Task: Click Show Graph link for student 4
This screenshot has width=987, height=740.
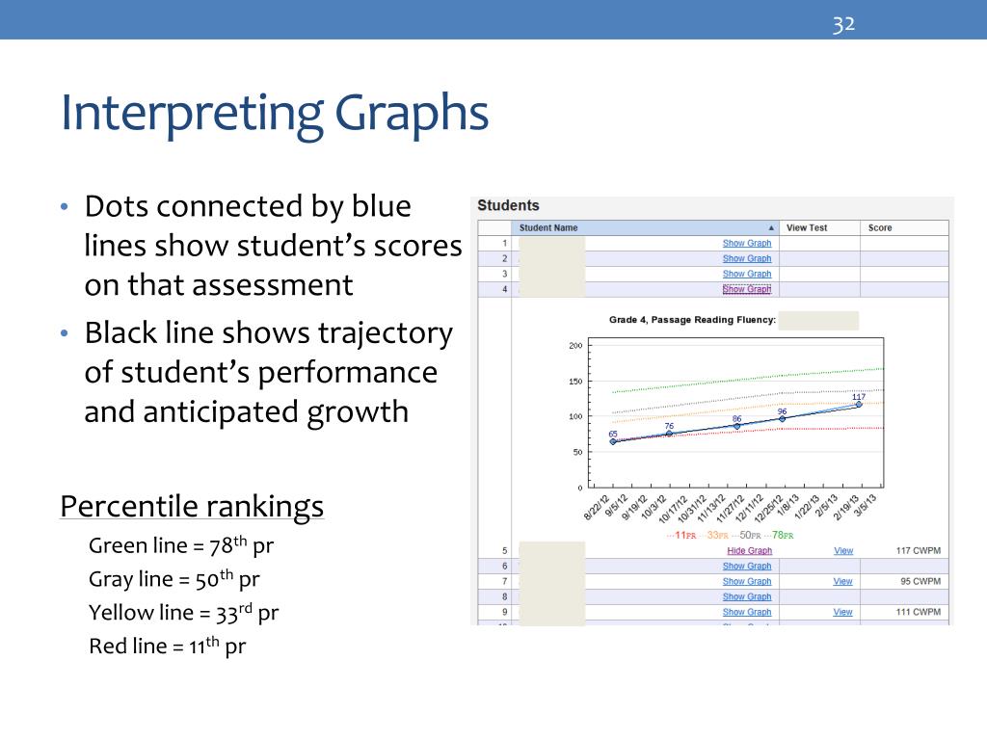Action: [x=747, y=289]
